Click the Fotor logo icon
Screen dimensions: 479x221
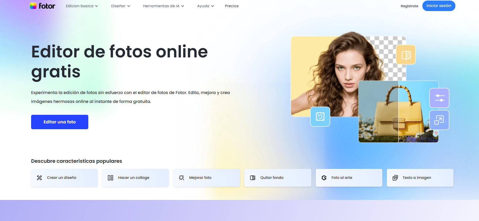[x=33, y=6]
